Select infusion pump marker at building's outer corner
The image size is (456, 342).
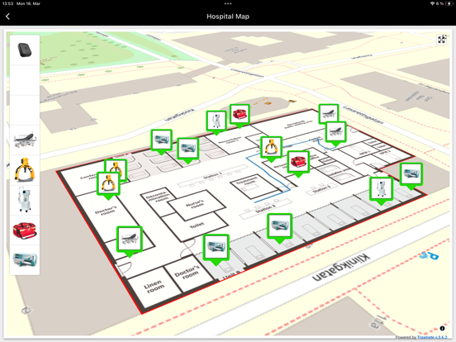(411, 173)
